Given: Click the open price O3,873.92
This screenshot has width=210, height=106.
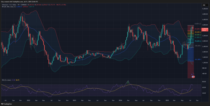Looking at the screenshot, I should [x=31, y=5].
